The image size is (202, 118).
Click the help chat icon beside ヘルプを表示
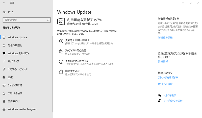[159, 96]
